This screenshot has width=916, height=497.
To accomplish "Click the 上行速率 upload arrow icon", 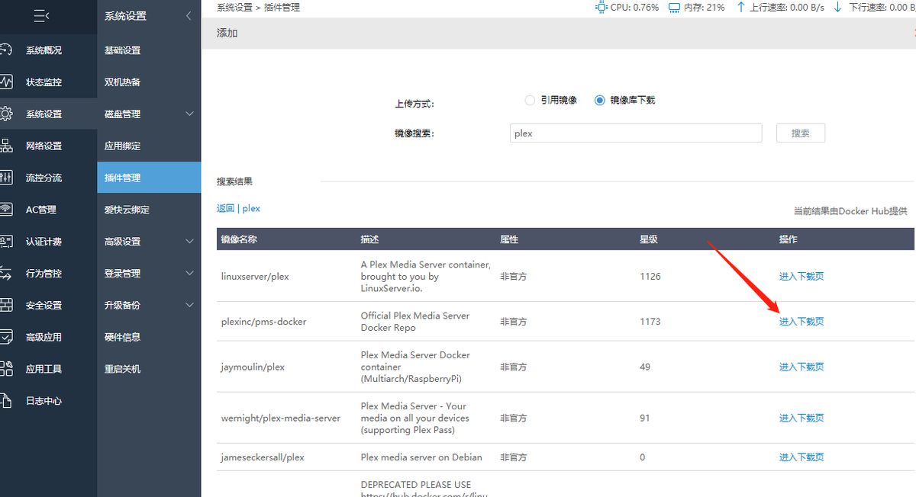I will point(740,7).
